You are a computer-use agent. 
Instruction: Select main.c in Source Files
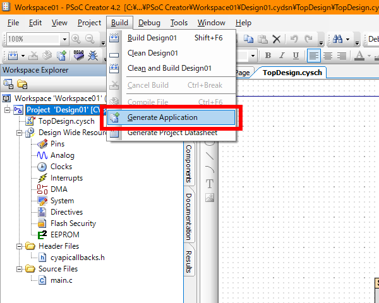(x=61, y=280)
